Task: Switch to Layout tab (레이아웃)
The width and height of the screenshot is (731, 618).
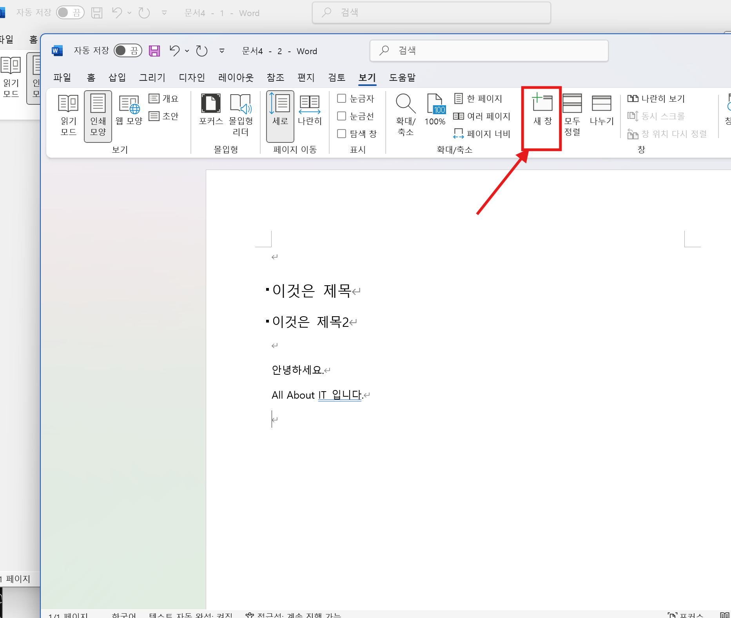Action: 236,78
